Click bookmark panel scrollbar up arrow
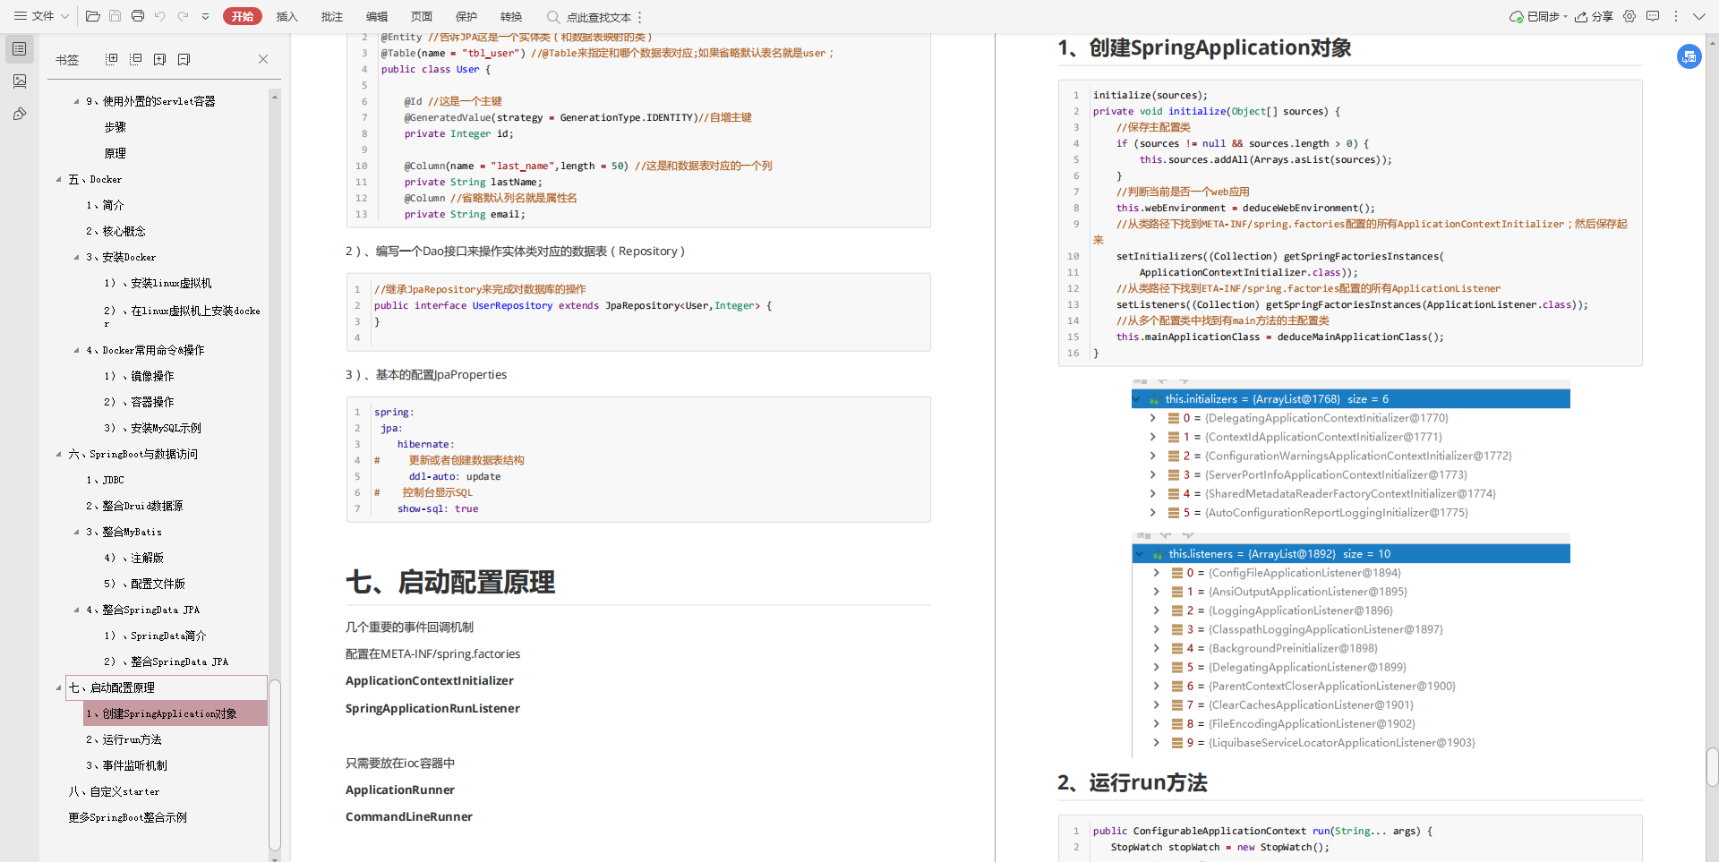This screenshot has width=1719, height=862. tap(275, 95)
